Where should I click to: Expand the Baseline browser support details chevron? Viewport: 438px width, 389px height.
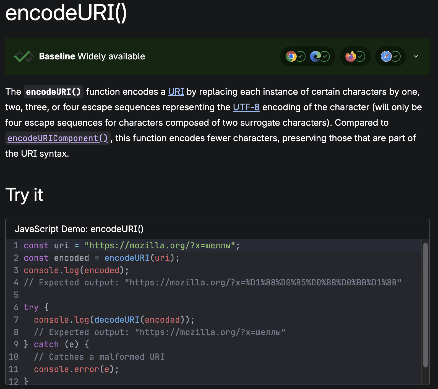pyautogui.click(x=416, y=56)
